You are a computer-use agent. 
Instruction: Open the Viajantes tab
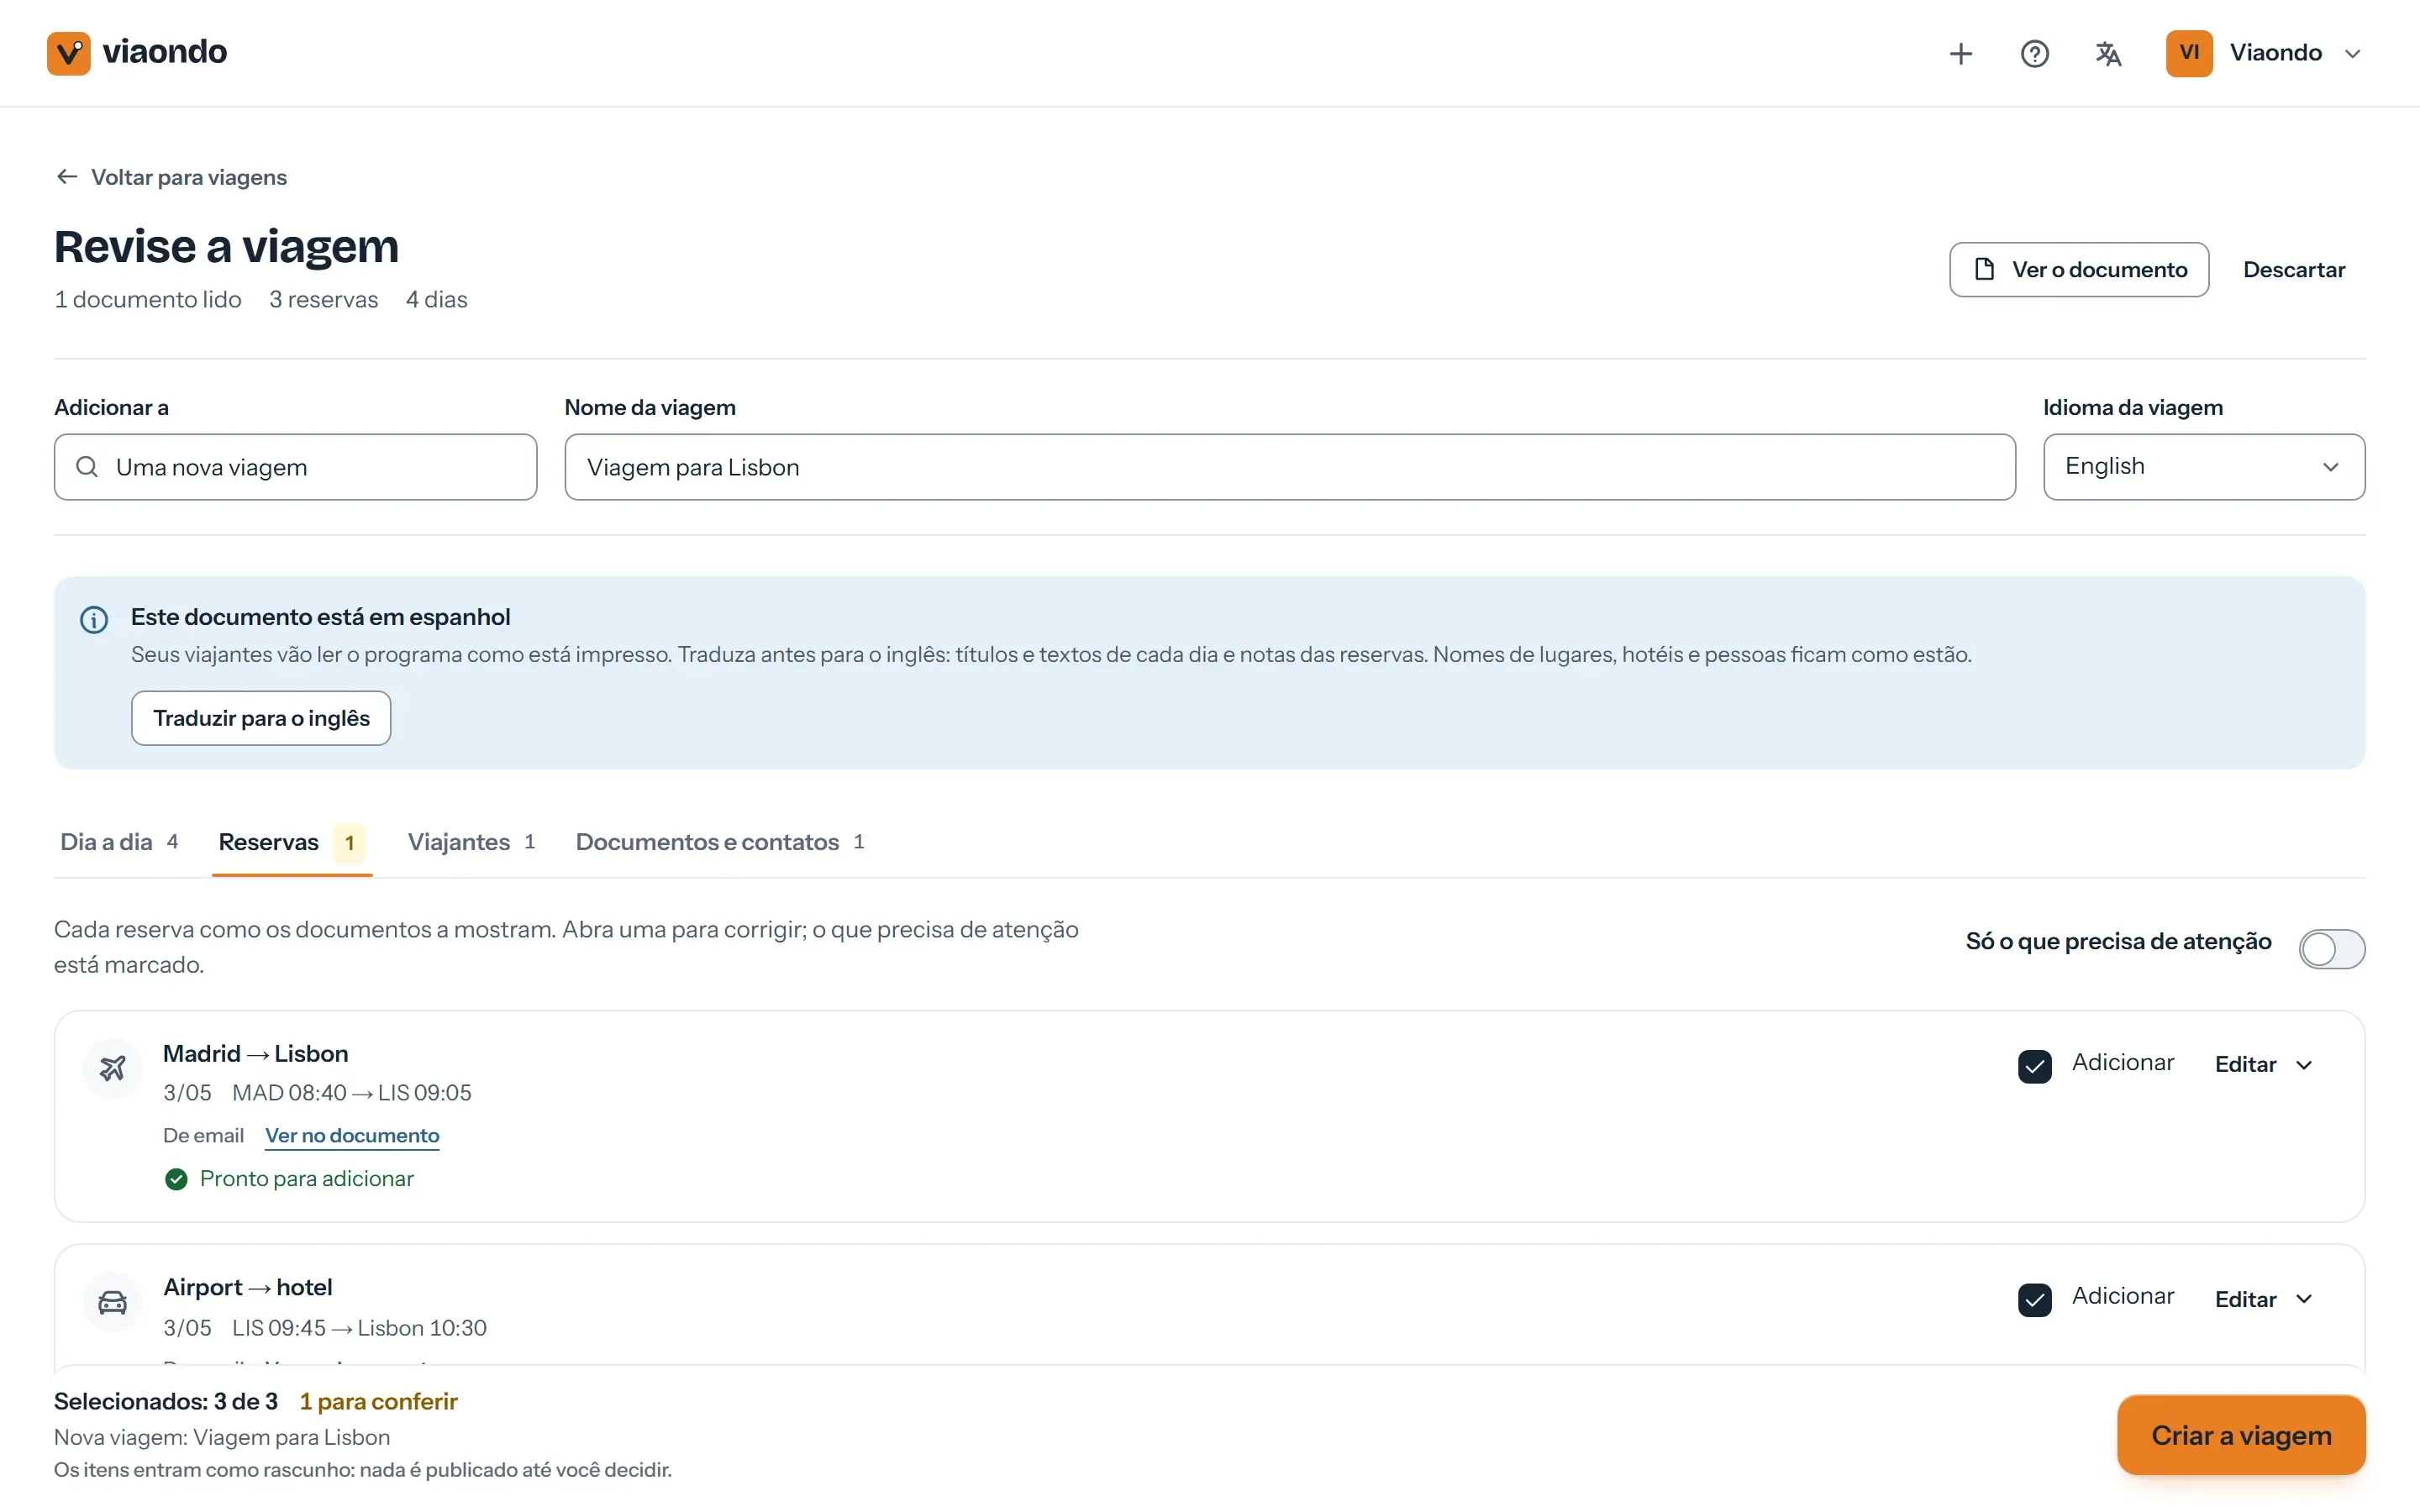click(x=471, y=842)
